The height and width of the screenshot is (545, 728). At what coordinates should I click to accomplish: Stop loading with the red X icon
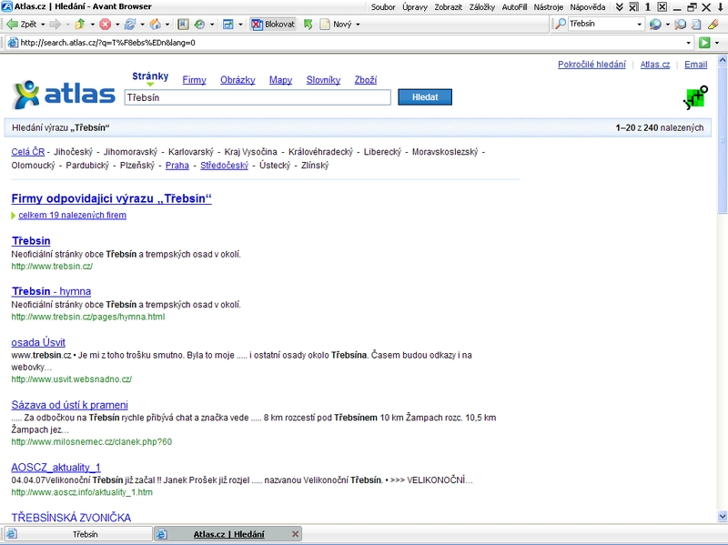pos(106,25)
